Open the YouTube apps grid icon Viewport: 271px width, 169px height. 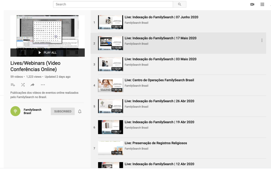coord(262,4)
